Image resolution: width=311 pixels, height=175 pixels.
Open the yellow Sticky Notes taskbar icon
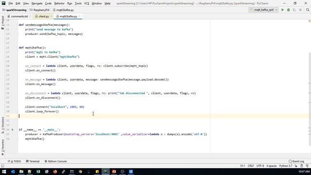(97, 172)
